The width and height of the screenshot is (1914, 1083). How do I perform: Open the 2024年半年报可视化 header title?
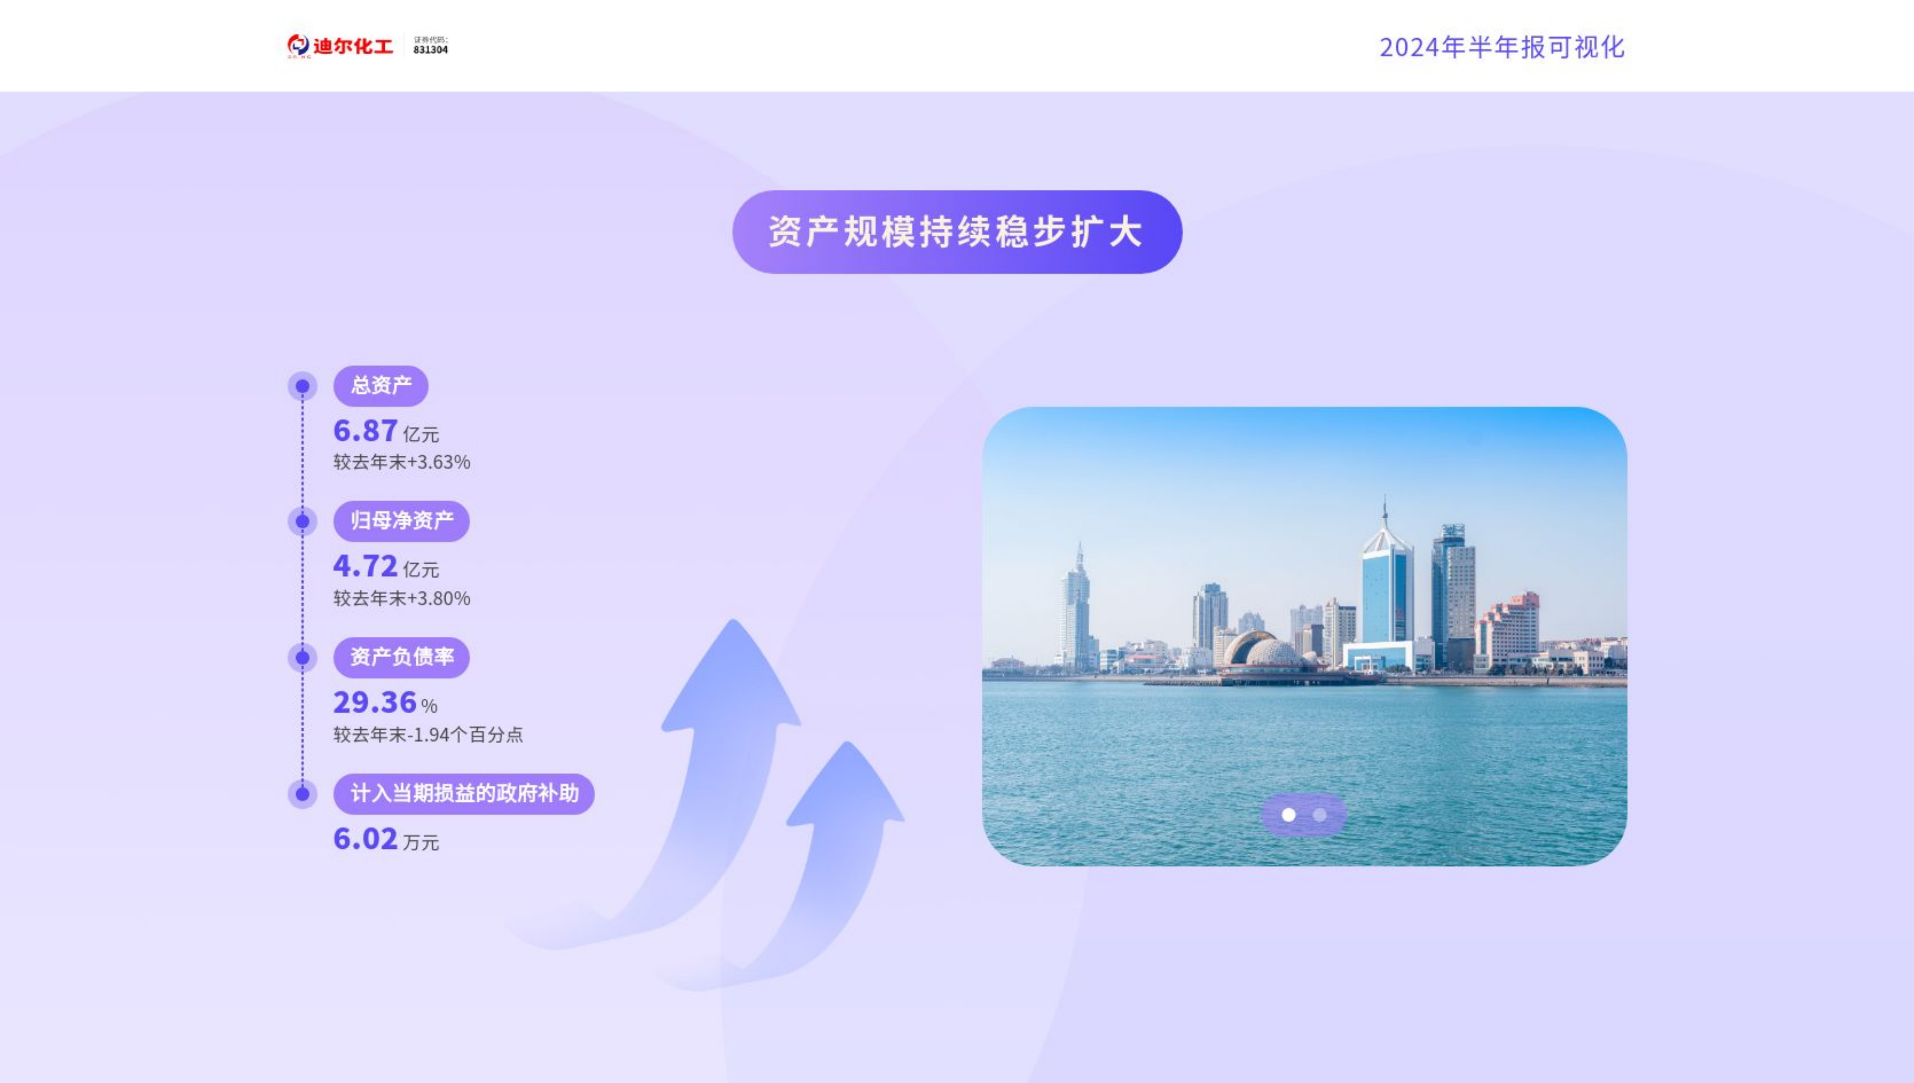pos(1501,47)
